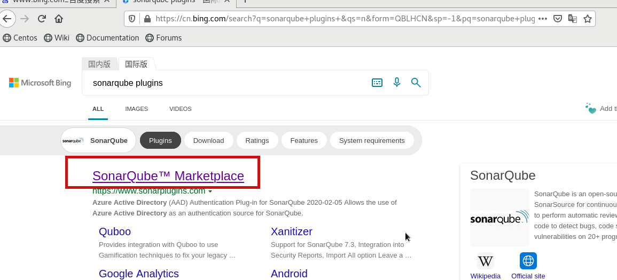Select the Features filter chip
The width and height of the screenshot is (617, 280).
point(304,140)
